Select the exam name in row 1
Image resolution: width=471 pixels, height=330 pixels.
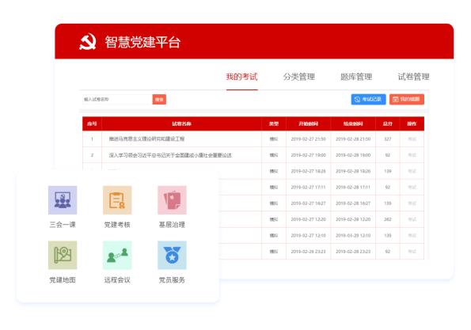[x=146, y=139]
